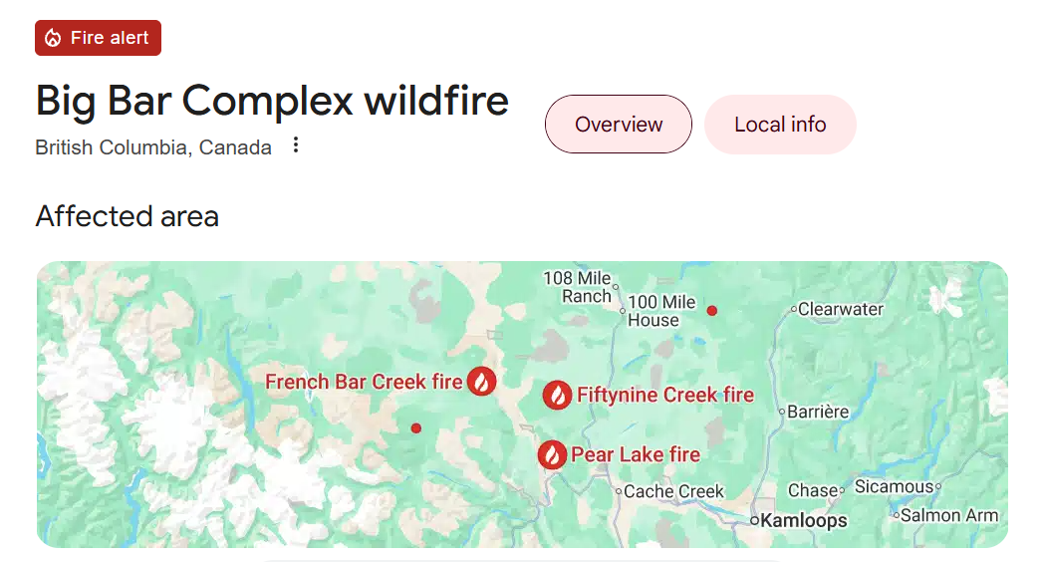The image size is (1043, 562).
Task: Click 100 Mile House label on map
Action: tap(661, 311)
